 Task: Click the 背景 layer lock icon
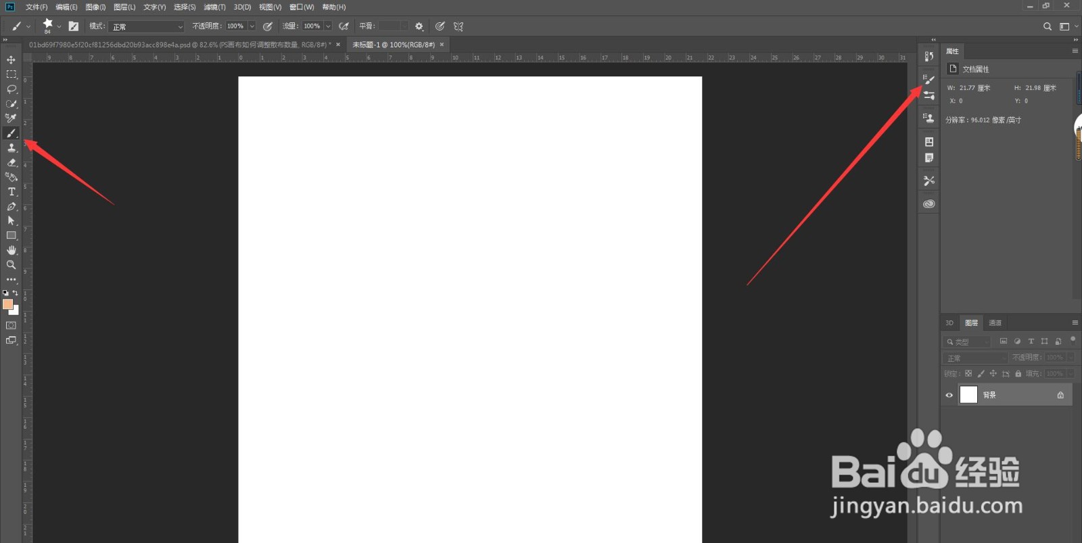point(1060,395)
